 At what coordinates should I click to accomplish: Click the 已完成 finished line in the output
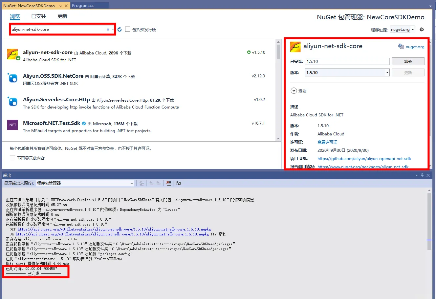[x=33, y=274]
